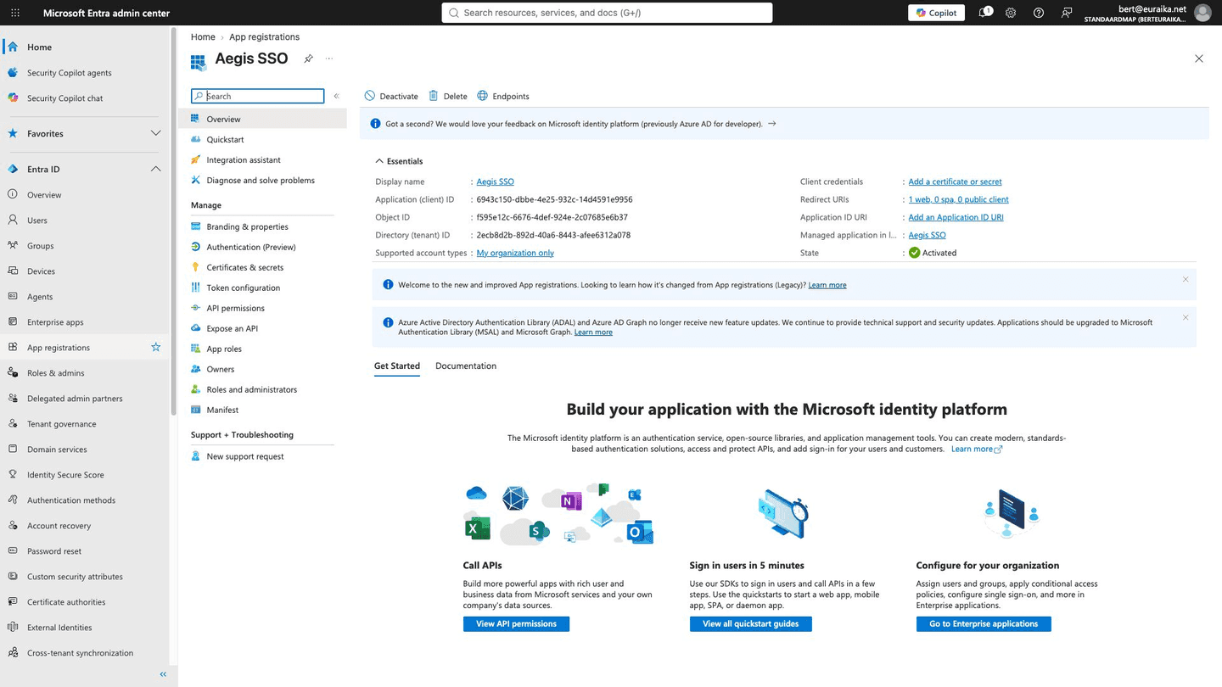1222x687 pixels.
Task: Open the ellipsis more options next to Aegis SSO
Action: [x=329, y=59]
